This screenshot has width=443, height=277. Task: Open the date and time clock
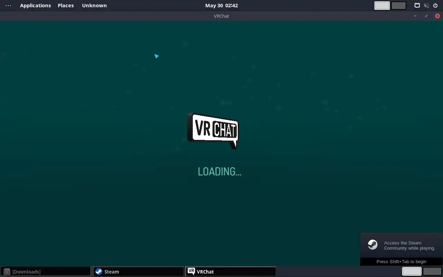pos(221,6)
